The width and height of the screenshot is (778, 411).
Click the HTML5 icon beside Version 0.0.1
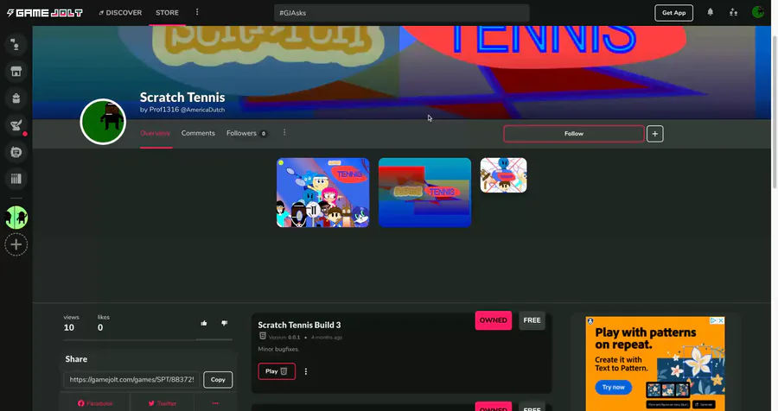click(263, 336)
